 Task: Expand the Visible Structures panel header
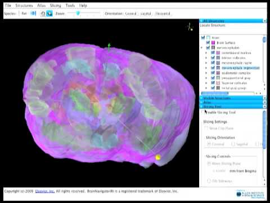(x=232, y=98)
